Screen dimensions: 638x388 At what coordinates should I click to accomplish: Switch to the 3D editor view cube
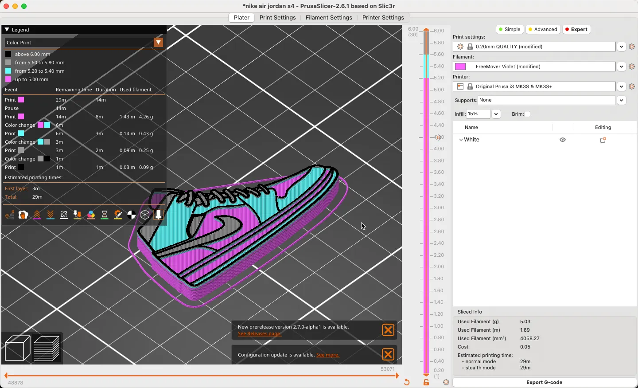[x=17, y=348]
